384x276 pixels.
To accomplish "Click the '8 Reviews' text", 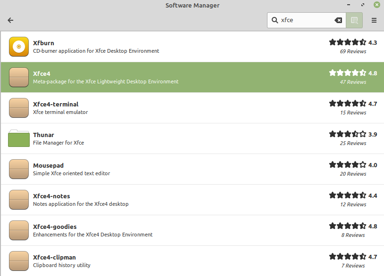I will (x=353, y=235).
